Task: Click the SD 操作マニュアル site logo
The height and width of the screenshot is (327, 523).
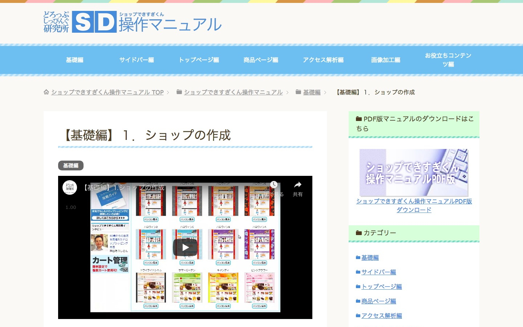Action: click(133, 22)
